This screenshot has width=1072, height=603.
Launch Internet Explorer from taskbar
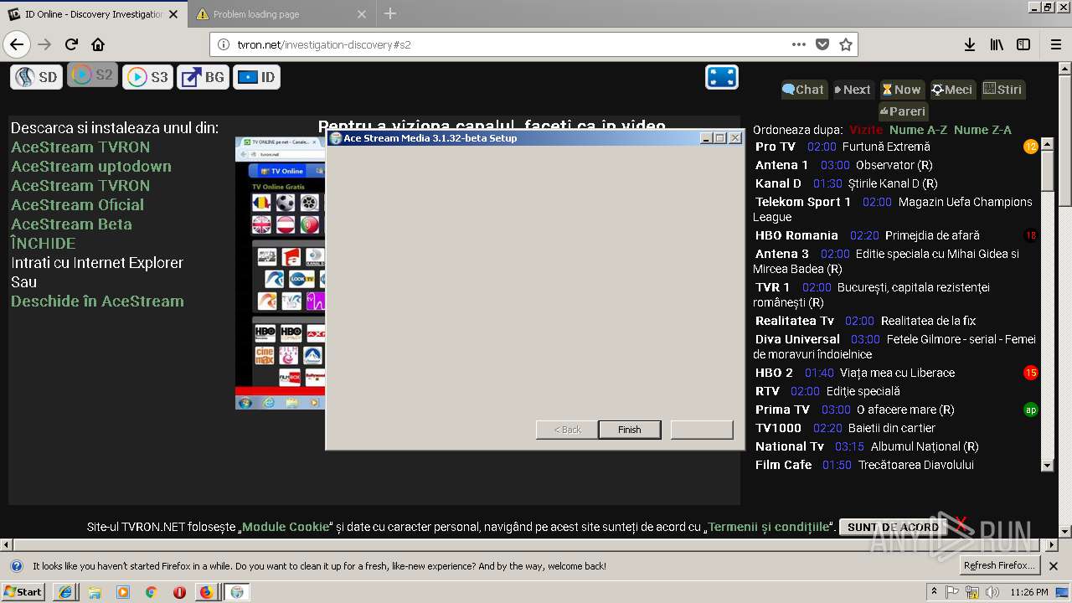point(65,592)
